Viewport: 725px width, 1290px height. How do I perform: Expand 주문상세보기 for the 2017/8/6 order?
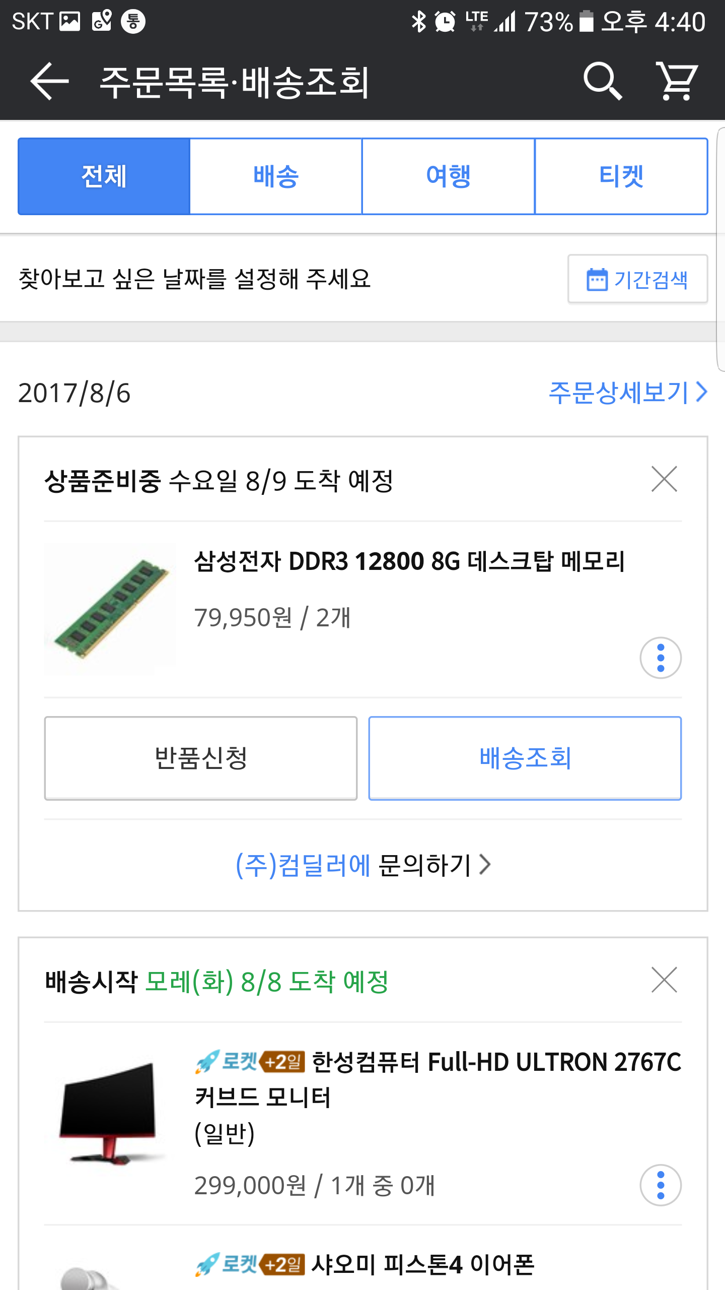point(627,393)
